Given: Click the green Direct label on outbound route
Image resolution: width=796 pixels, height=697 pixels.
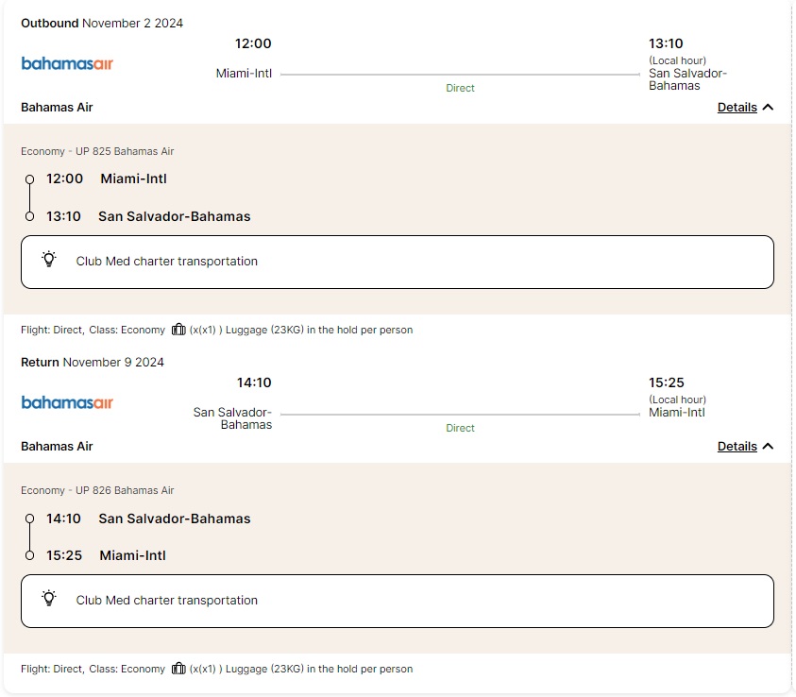Looking at the screenshot, I should point(460,88).
